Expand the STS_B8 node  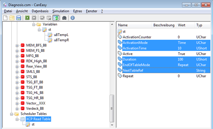click(x=17, y=77)
